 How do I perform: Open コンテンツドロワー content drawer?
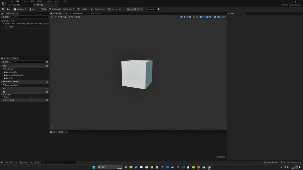pyautogui.click(x=9, y=162)
